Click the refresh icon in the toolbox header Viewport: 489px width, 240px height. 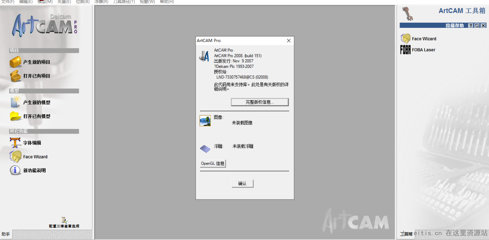476,25
